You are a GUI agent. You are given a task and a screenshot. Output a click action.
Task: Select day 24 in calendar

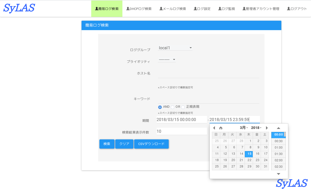pos(265,160)
